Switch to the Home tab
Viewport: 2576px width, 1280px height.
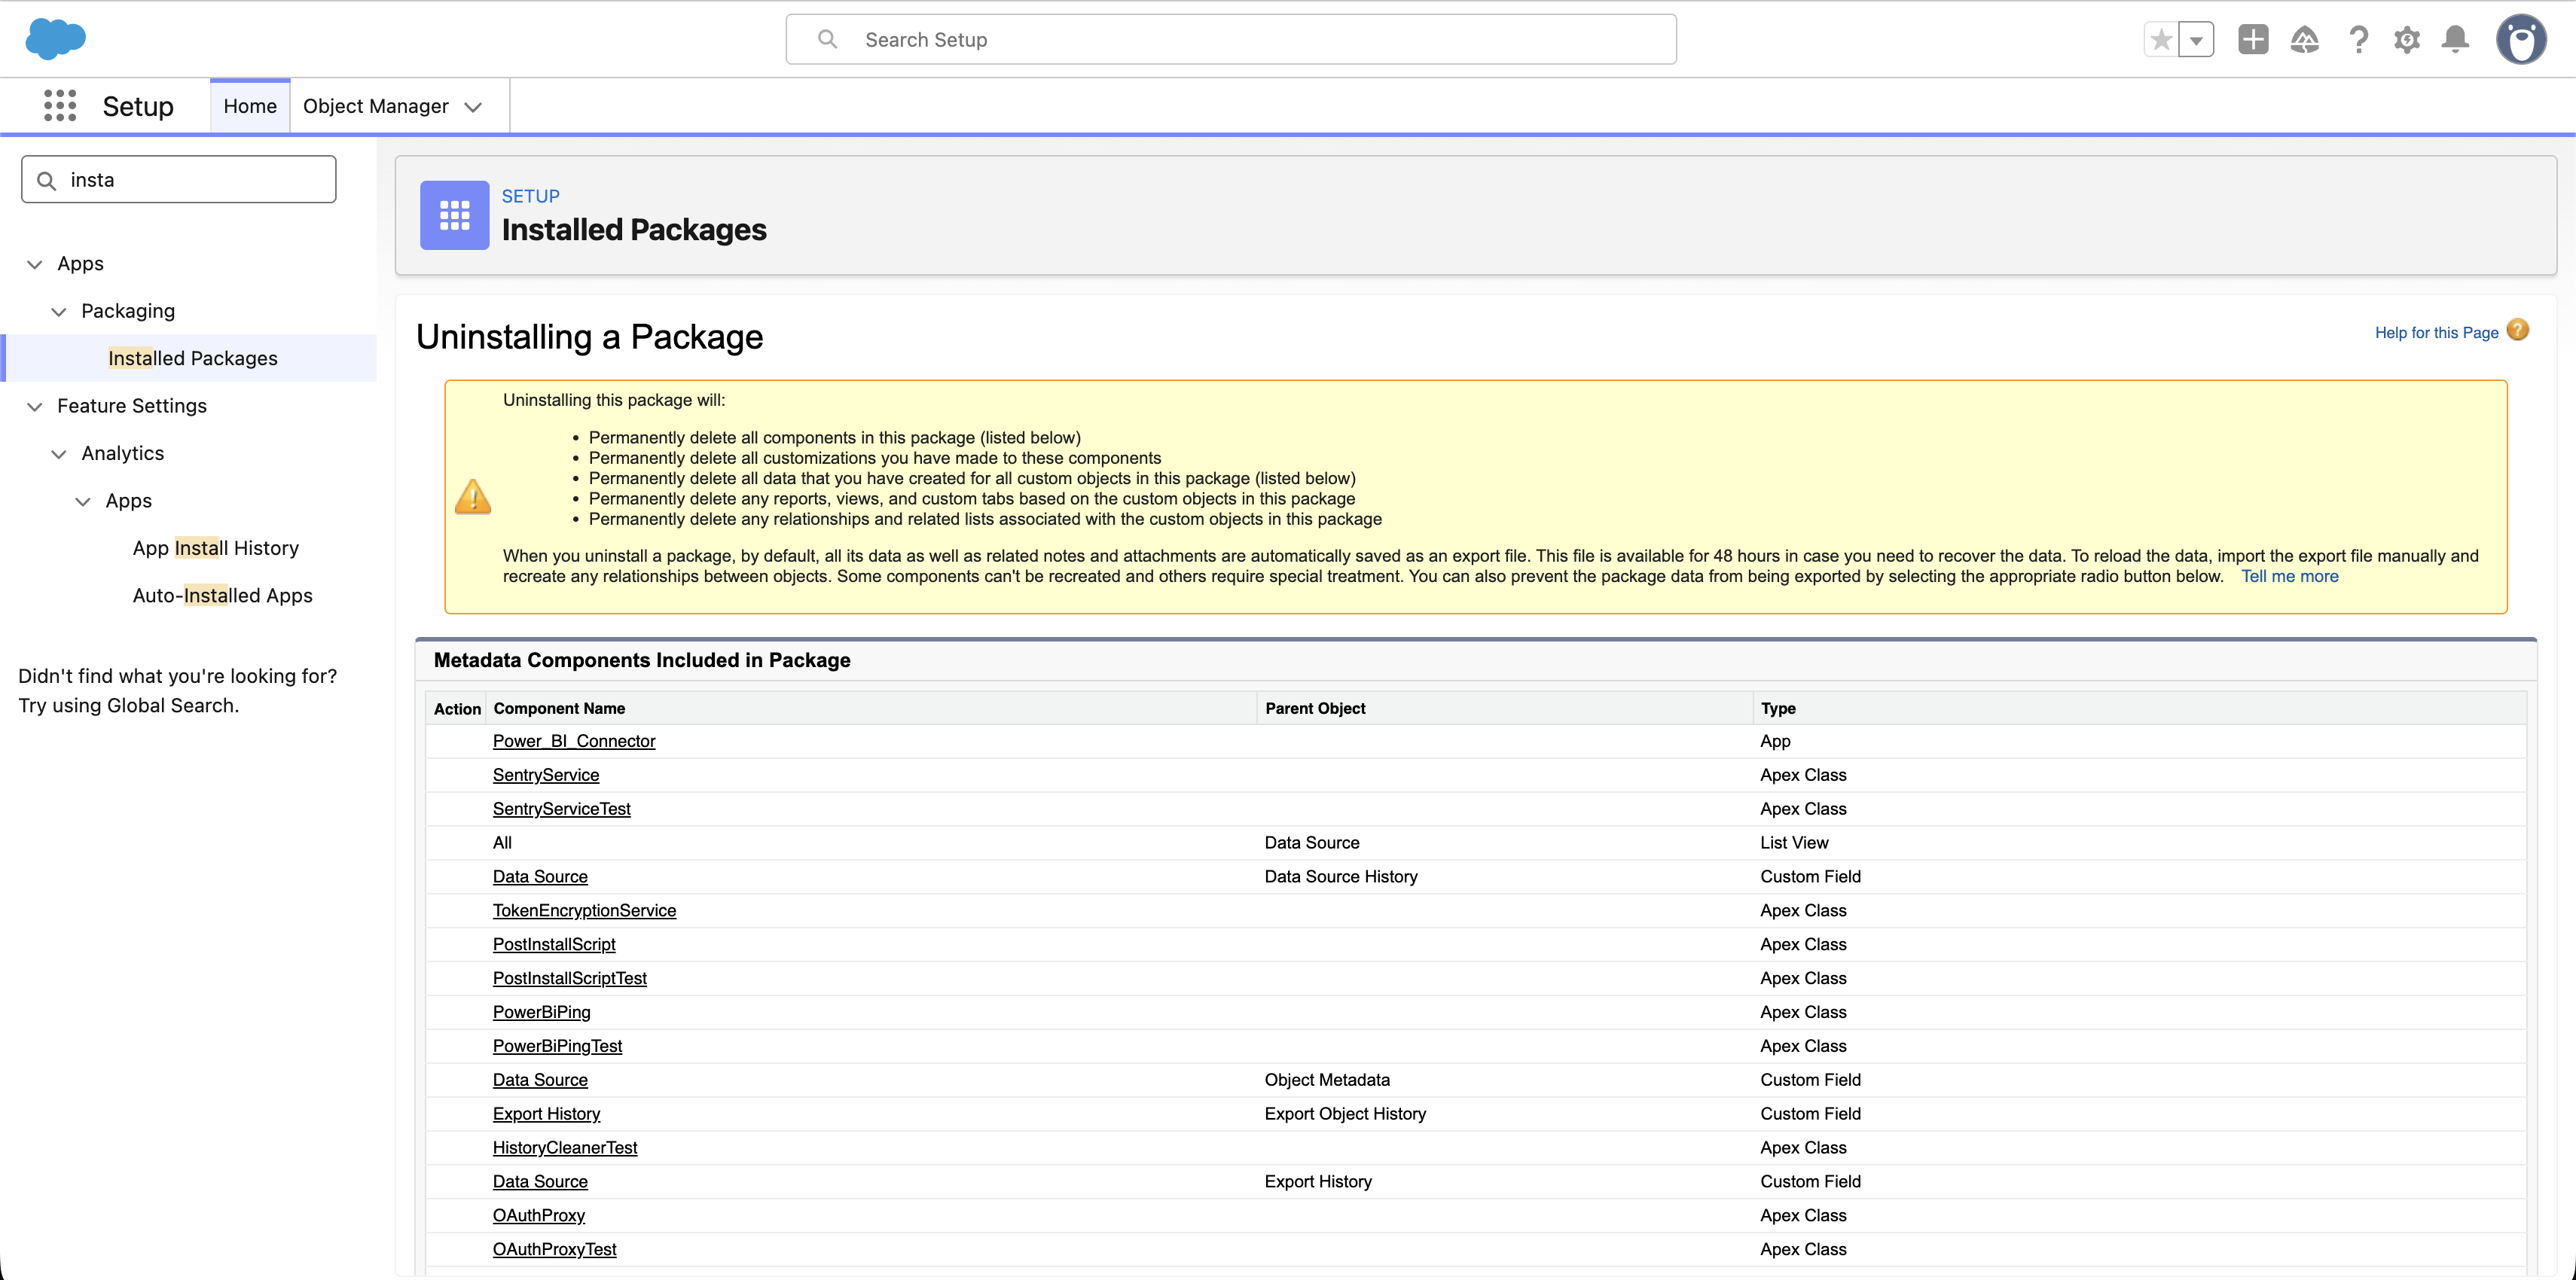point(250,106)
